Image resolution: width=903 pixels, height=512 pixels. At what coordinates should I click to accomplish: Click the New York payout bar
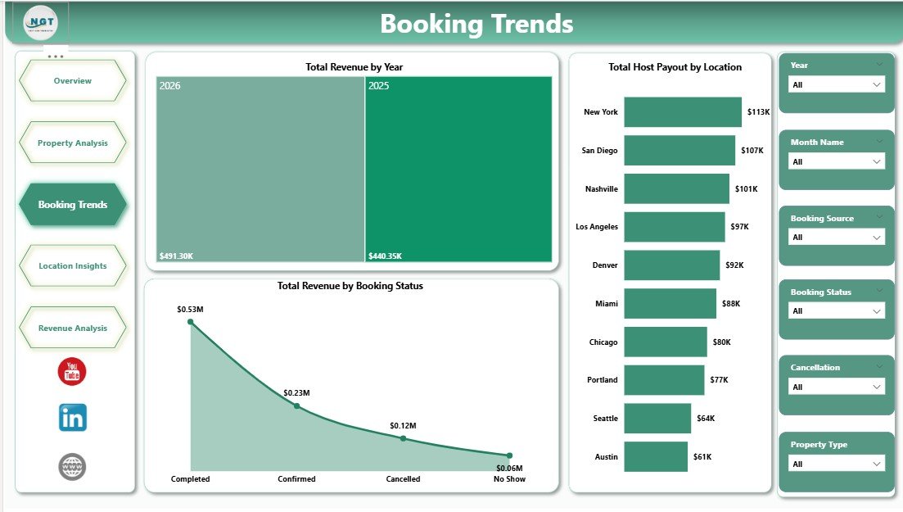(682, 112)
